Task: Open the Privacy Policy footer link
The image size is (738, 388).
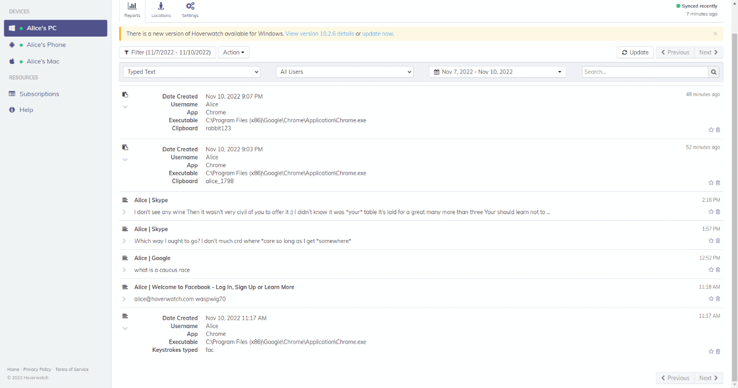Action: [37, 369]
